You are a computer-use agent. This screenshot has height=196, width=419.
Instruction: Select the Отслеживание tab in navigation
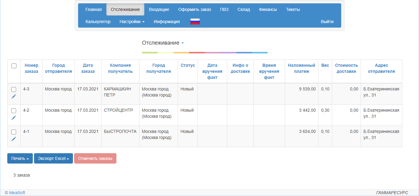(x=125, y=9)
